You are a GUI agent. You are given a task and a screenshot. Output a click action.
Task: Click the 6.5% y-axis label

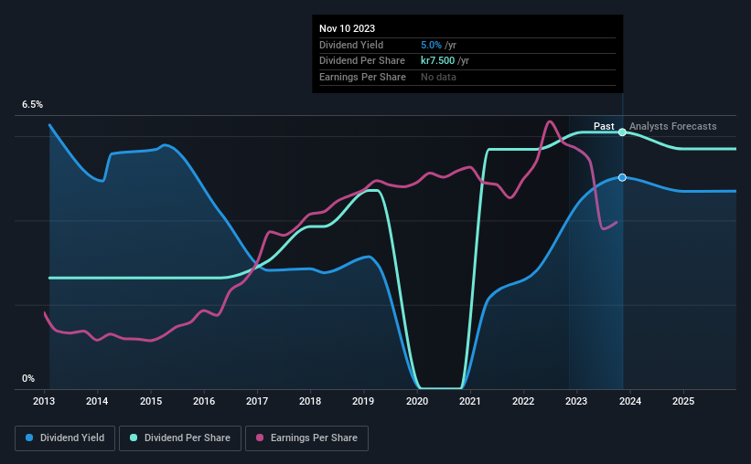pyautogui.click(x=33, y=105)
